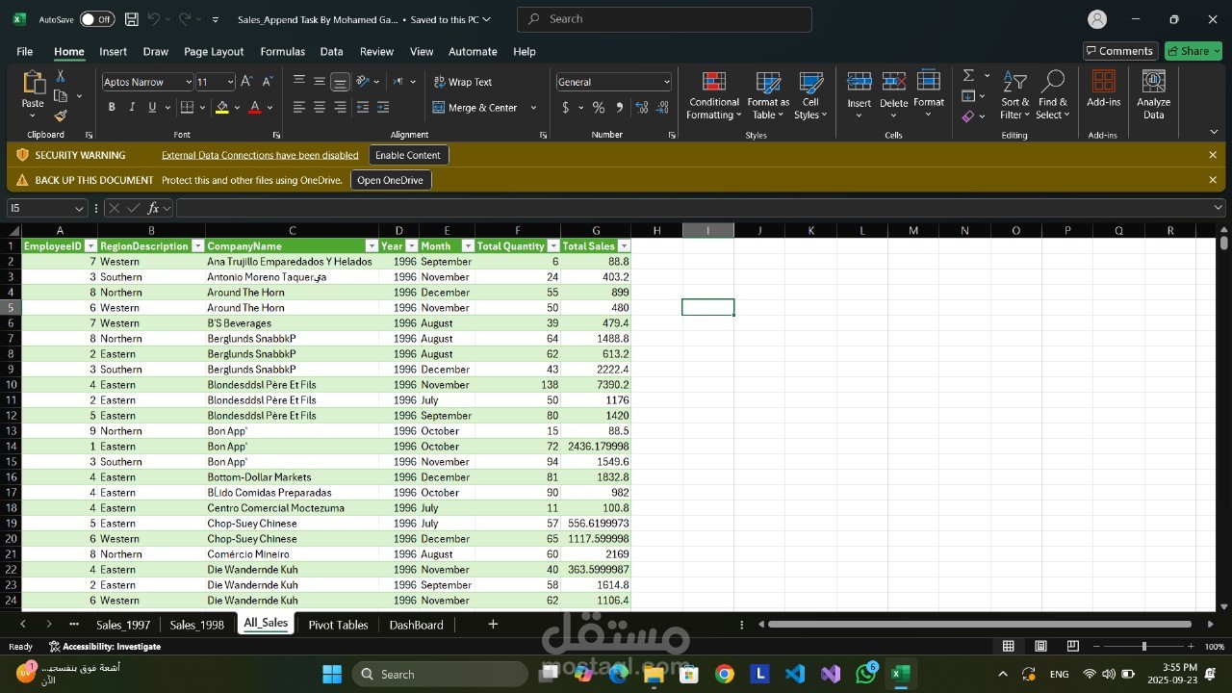Image resolution: width=1232 pixels, height=693 pixels.
Task: Click the Percent Style icon
Action: (599, 108)
